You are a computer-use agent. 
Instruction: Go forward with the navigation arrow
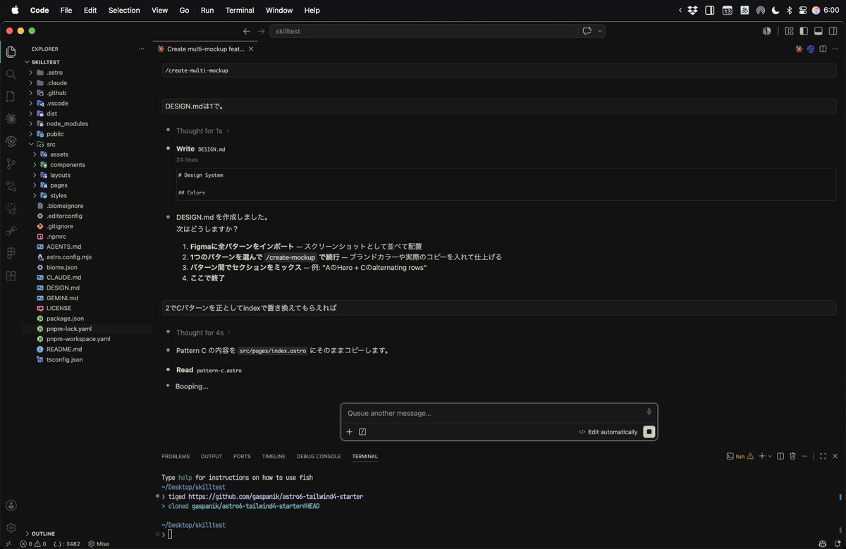[x=261, y=31]
